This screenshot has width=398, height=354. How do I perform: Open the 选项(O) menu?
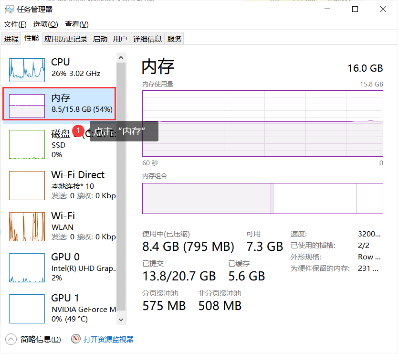46,24
